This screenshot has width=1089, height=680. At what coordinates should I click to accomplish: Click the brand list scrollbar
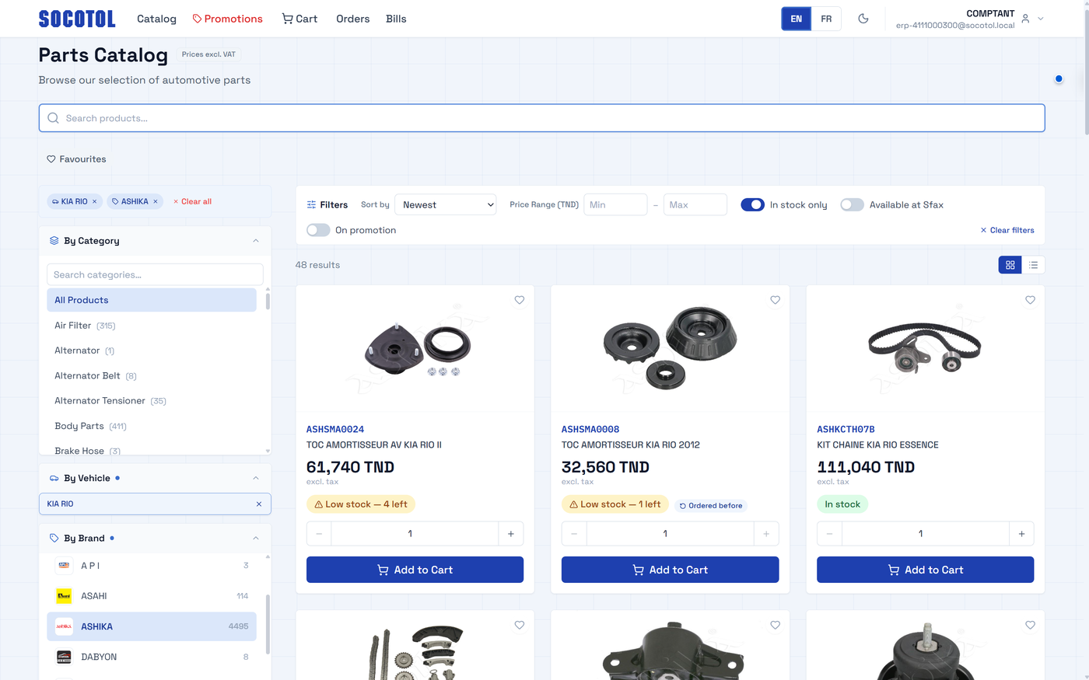268,624
